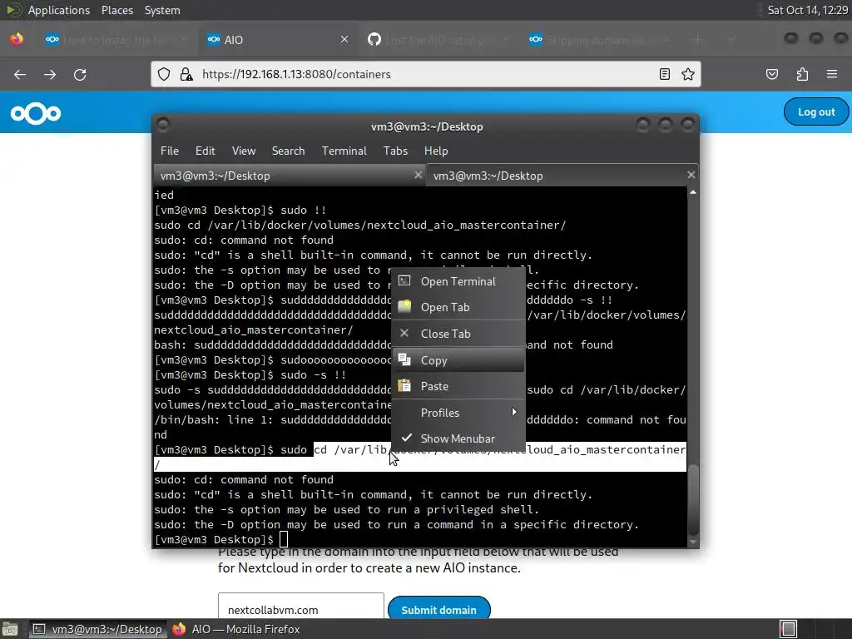This screenshot has height=639, width=852.
Task: Click the Open Tab icon in context menu
Action: 404,306
